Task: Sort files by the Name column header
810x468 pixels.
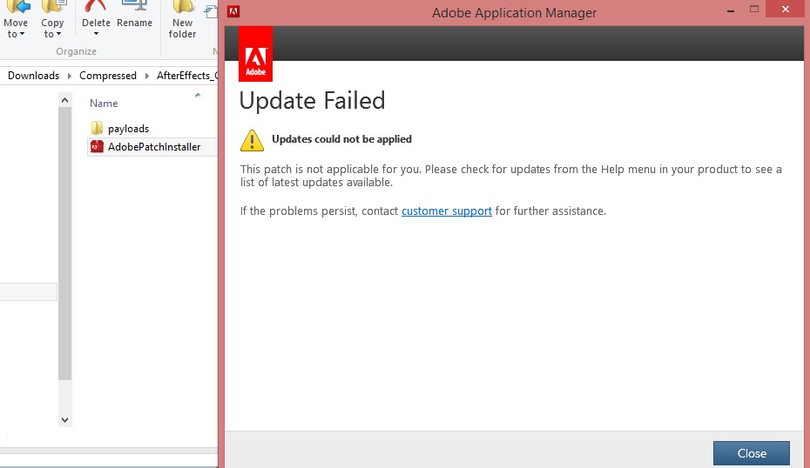Action: [104, 104]
